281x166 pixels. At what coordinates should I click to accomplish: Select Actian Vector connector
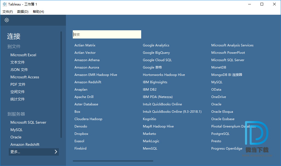[x=85, y=53]
